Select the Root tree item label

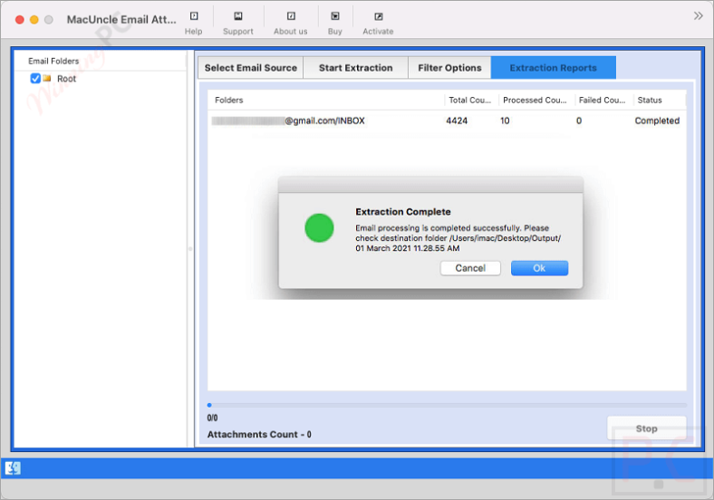[x=66, y=79]
